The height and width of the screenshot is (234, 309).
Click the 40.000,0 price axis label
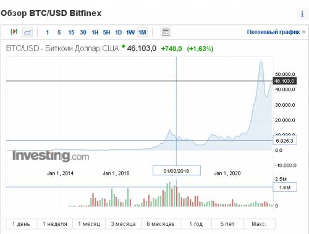[x=285, y=90]
